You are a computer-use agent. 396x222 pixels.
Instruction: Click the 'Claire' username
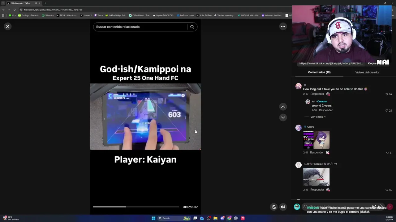click(311, 127)
